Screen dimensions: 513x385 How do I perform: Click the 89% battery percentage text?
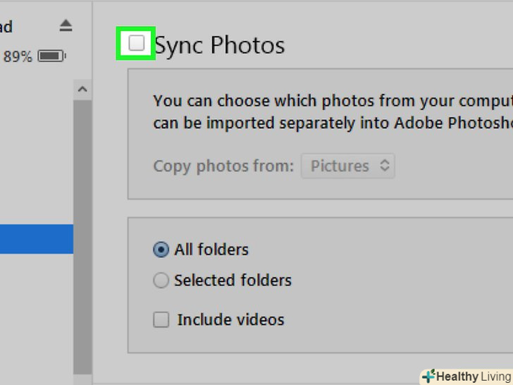pos(18,56)
